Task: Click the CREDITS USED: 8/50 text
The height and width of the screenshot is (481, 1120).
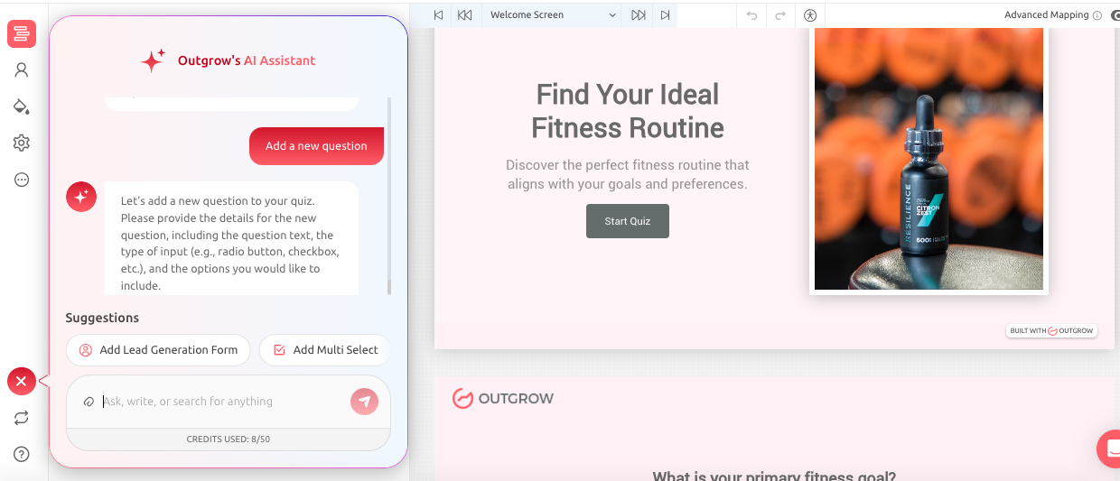Action: 229,439
